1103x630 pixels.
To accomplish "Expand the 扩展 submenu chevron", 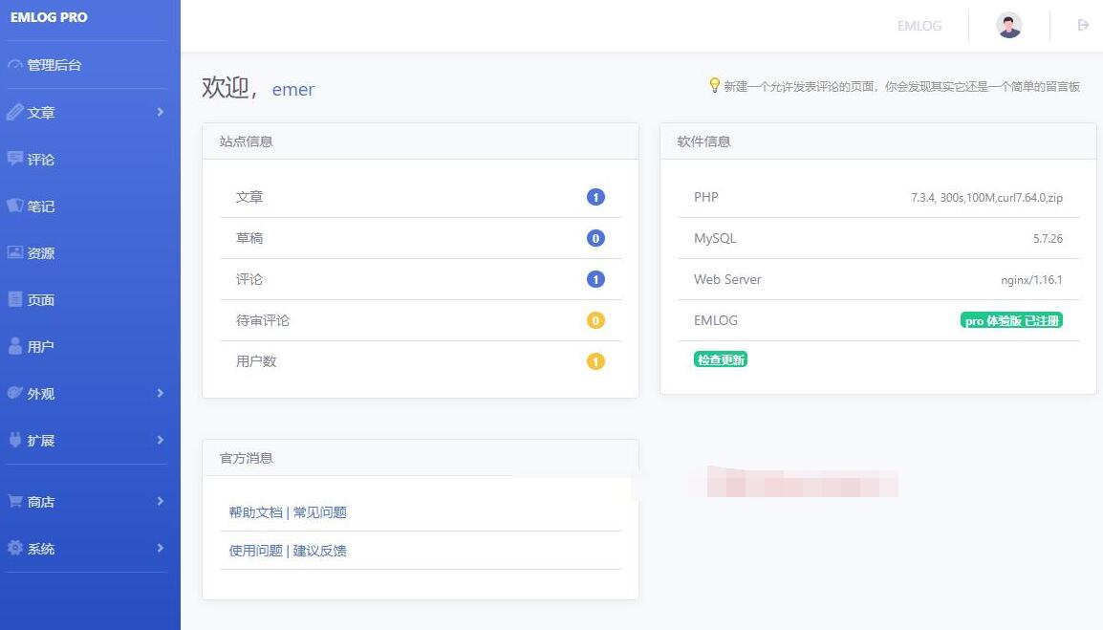I will pos(160,440).
